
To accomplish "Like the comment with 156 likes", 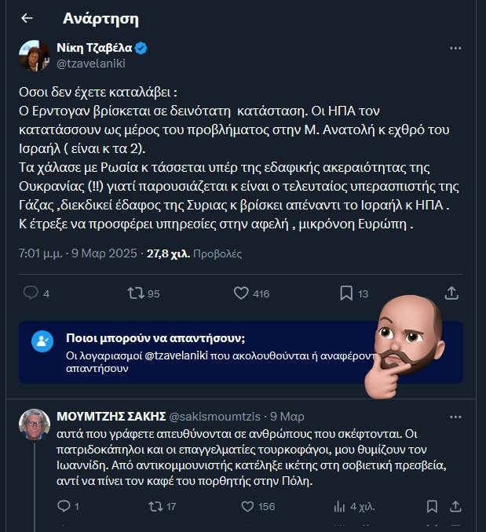I will (x=245, y=506).
